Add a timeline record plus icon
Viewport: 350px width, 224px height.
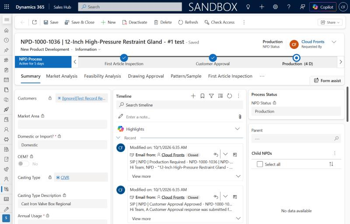coord(193,96)
